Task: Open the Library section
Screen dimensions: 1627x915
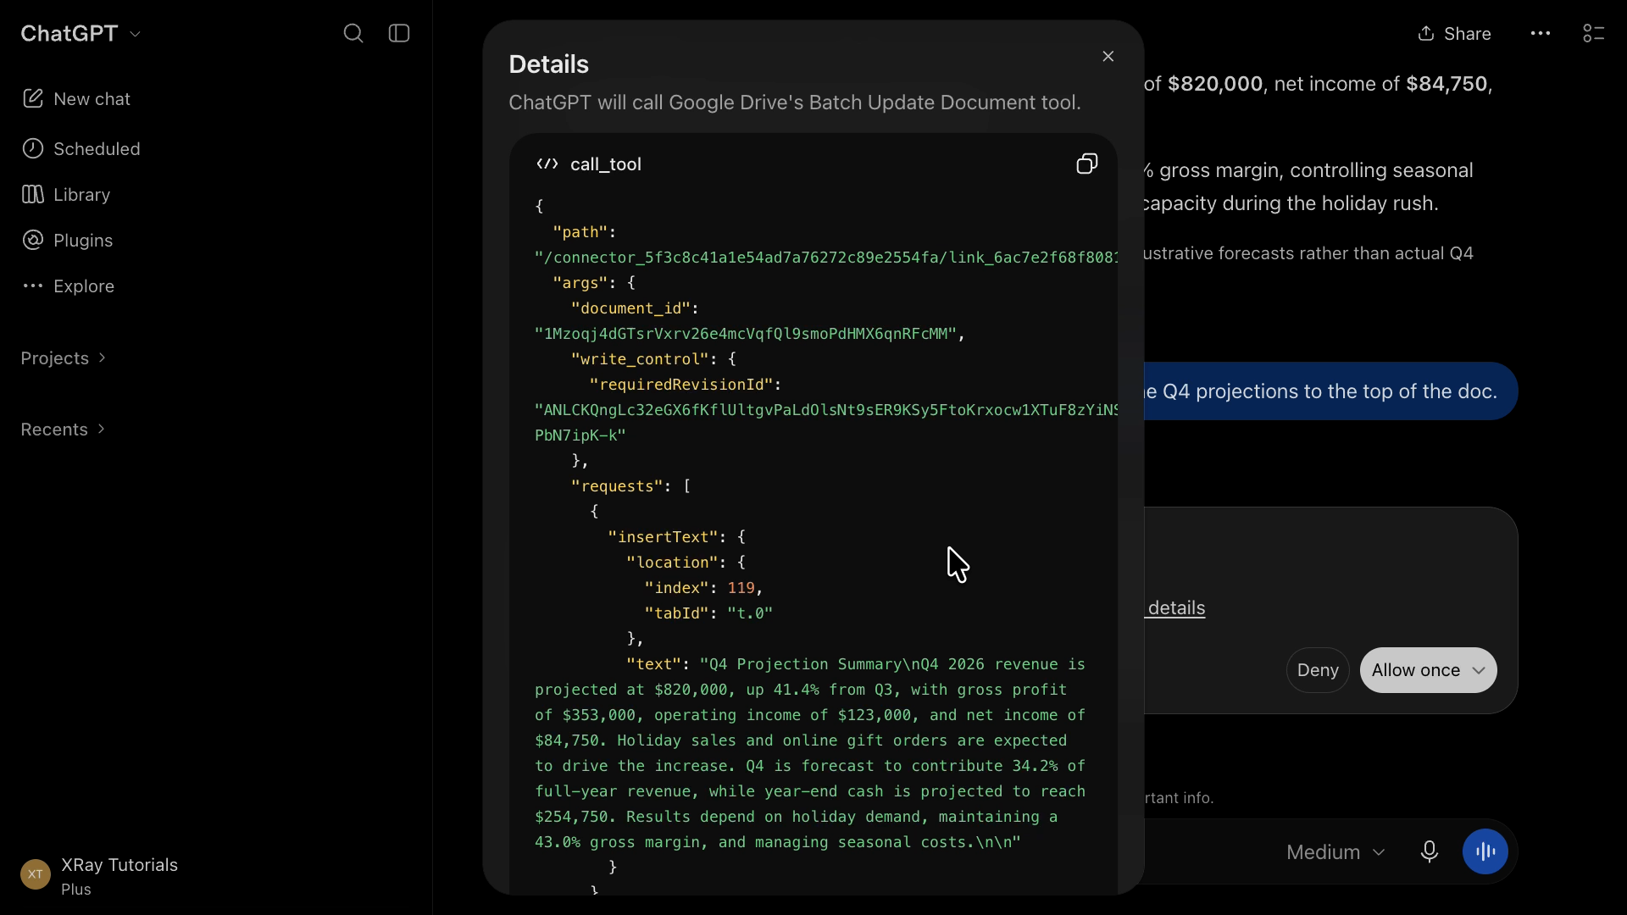Action: [66, 195]
